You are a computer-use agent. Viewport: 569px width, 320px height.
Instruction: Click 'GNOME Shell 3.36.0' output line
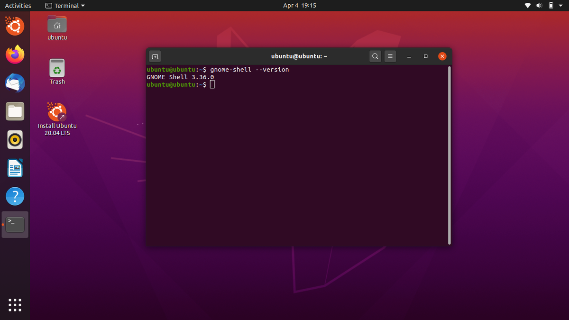[180, 77]
